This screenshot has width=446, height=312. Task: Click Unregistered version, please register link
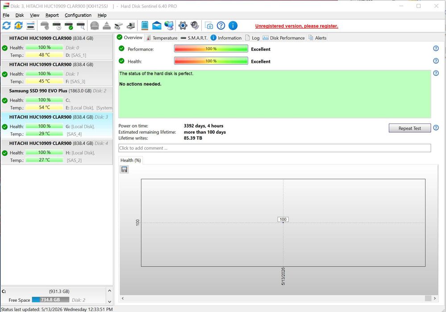tap(297, 26)
